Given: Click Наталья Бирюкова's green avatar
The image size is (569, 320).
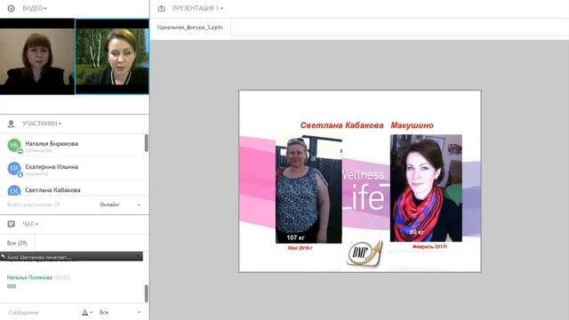Looking at the screenshot, I should click(x=14, y=145).
